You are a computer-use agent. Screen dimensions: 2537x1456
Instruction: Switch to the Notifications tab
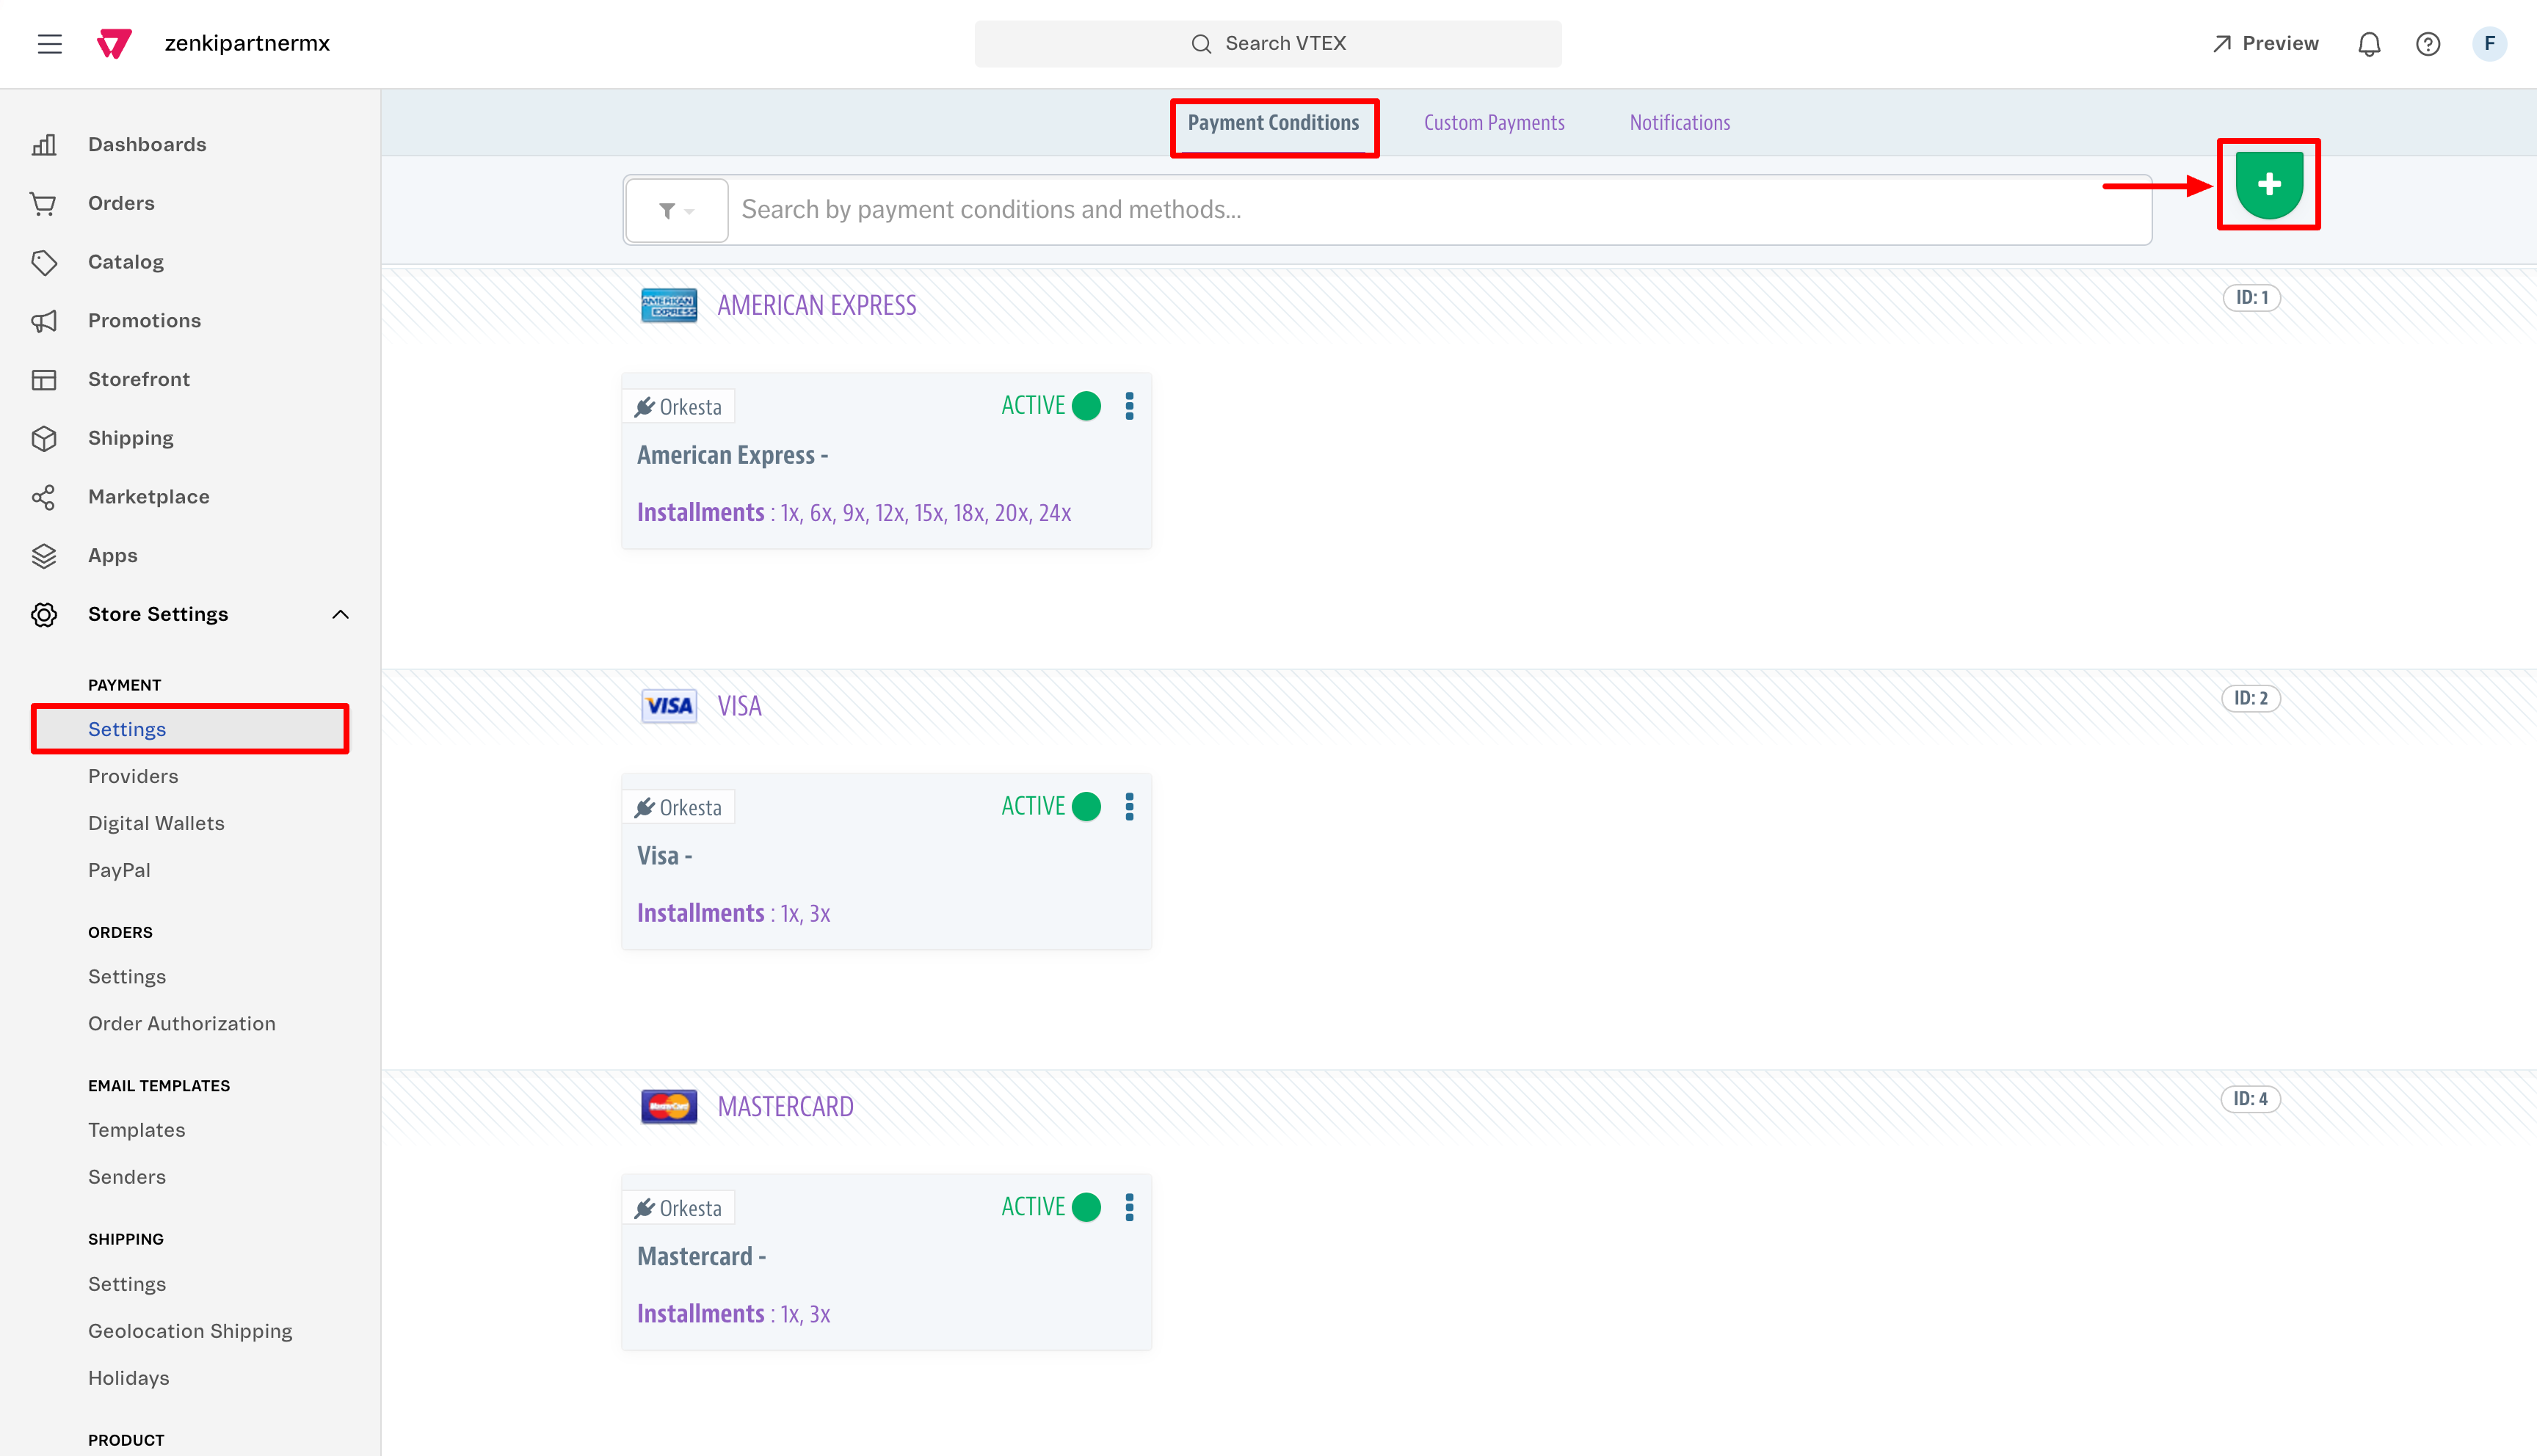[x=1680, y=123]
